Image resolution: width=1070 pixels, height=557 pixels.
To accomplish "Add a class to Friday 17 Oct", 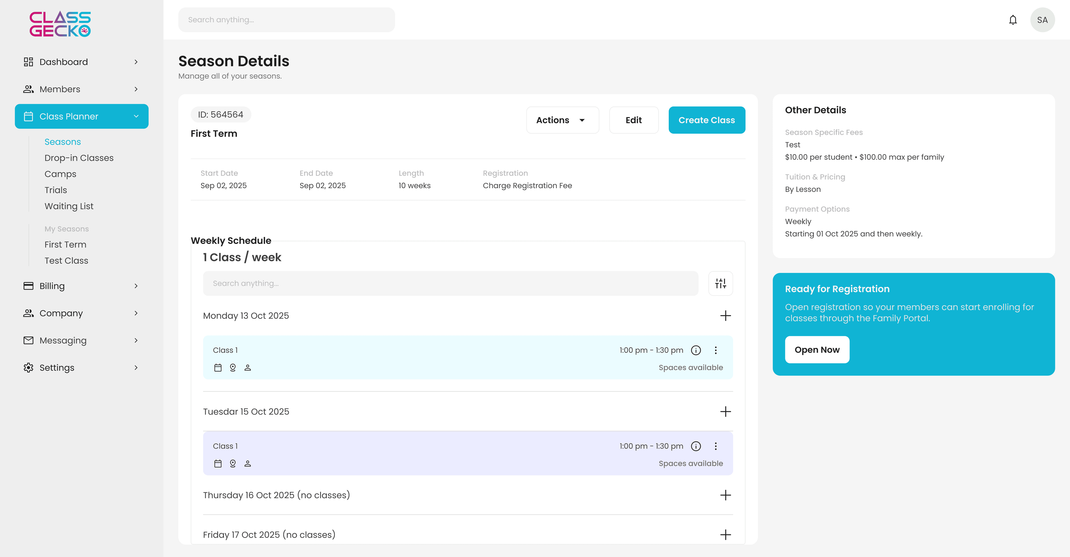I will [x=726, y=535].
